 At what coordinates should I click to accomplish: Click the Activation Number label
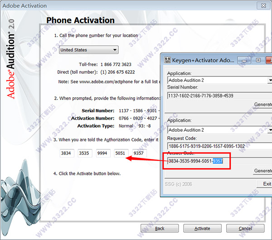tap(92, 118)
